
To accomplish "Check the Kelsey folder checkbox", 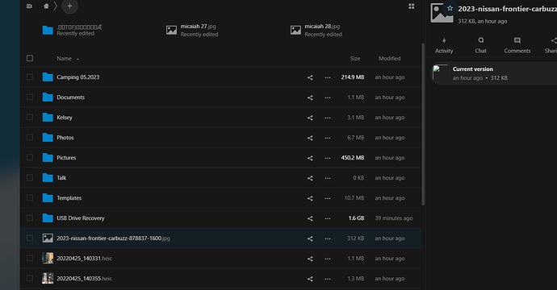I will pyautogui.click(x=30, y=118).
